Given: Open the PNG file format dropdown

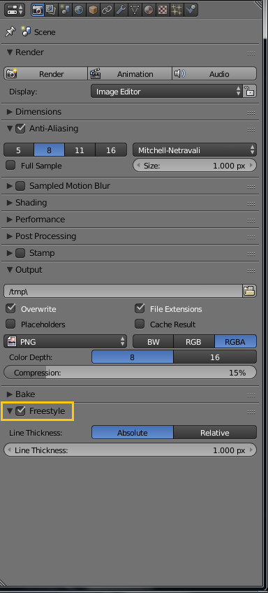Looking at the screenshot, I should coord(66,341).
